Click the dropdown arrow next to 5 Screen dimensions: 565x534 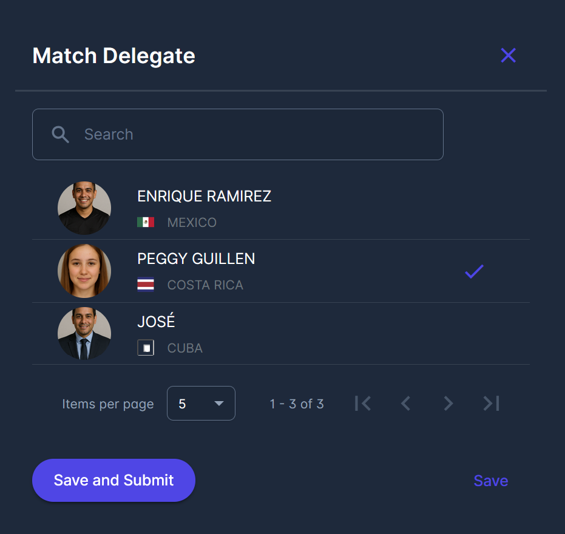[x=219, y=404]
